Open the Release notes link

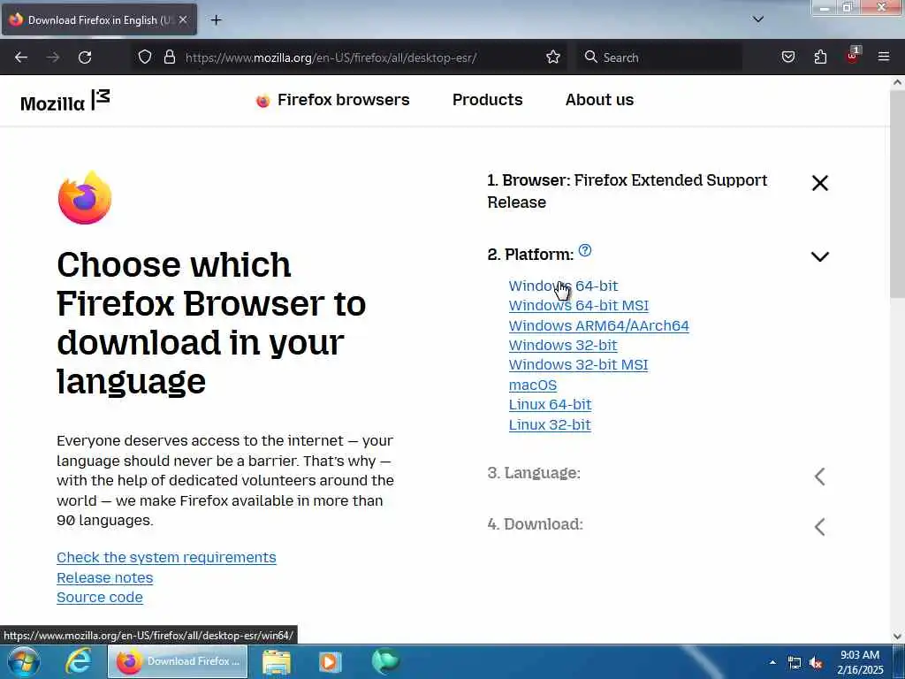pos(104,578)
